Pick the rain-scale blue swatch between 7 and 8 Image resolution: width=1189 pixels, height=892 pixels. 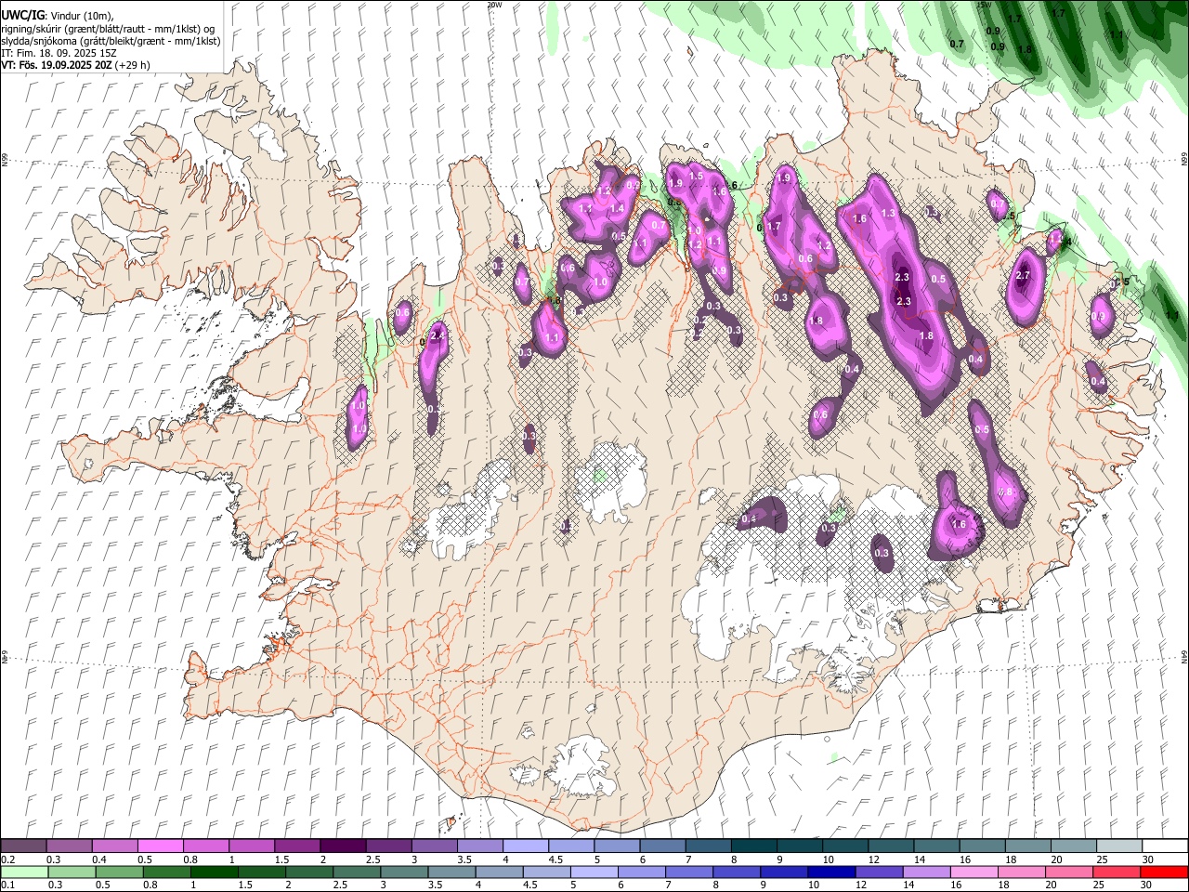click(x=689, y=872)
